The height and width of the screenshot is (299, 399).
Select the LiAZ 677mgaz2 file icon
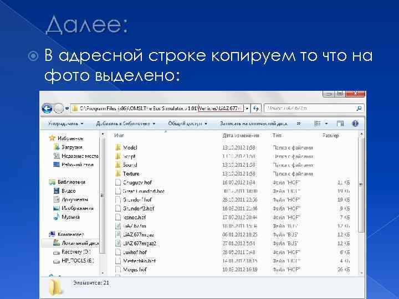(118, 243)
